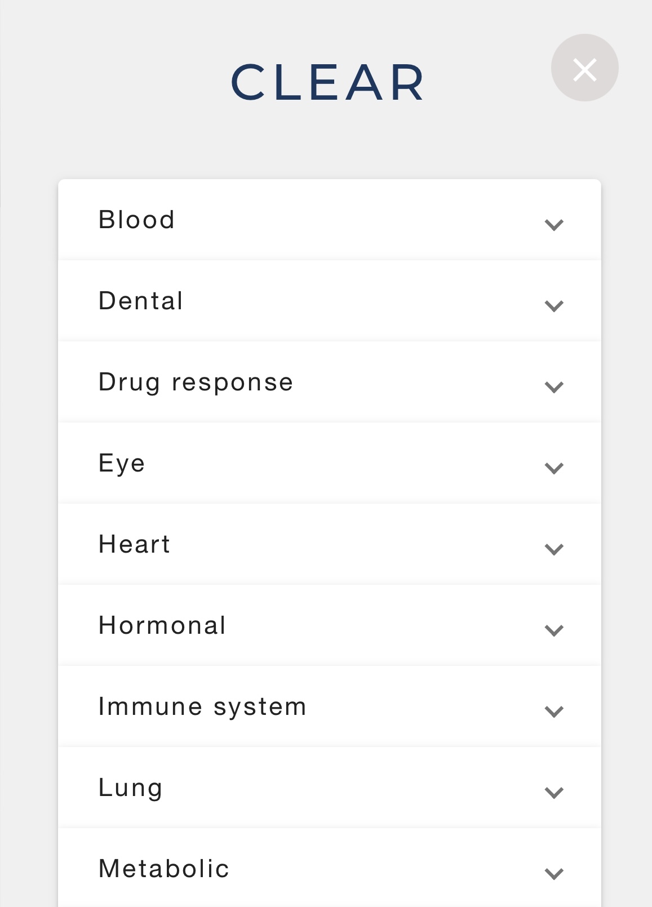Expand the Immune system chevron
This screenshot has width=652, height=907.
click(x=554, y=712)
